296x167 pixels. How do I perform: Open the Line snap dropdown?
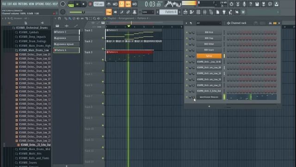(148, 12)
